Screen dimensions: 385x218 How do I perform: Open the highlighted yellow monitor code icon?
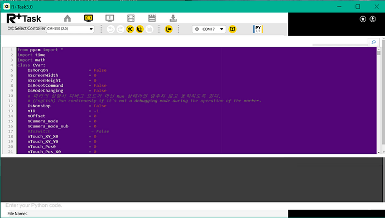coord(88,18)
